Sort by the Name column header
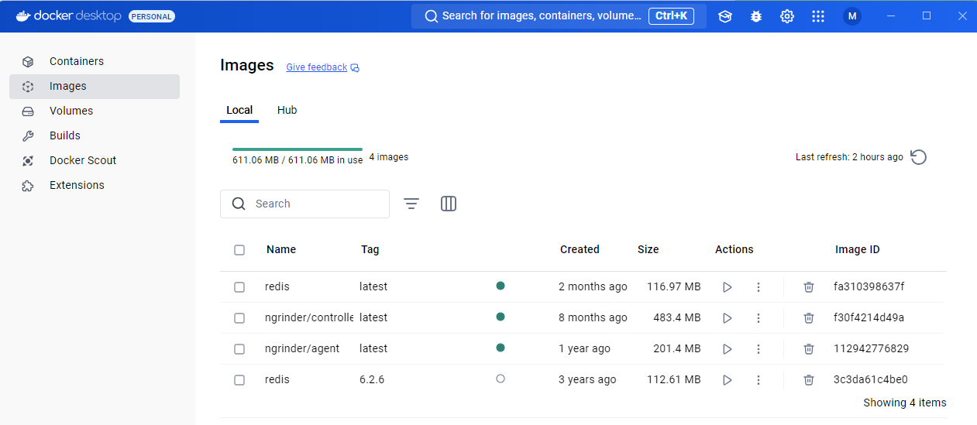Viewport: 977px width, 425px height. (x=281, y=249)
